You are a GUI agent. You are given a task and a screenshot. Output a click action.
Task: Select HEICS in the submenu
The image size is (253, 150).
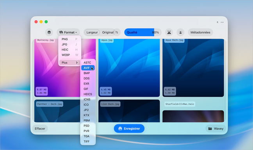pyautogui.click(x=88, y=94)
